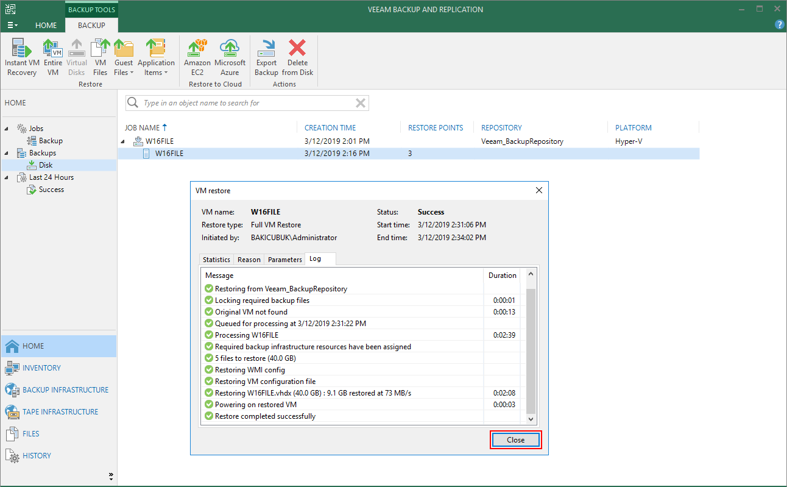Close the VM restore dialog with X
Viewport: 787px width, 487px height.
click(538, 190)
